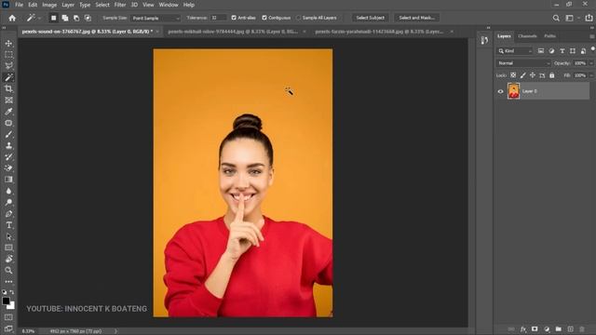Click the Select and Mask button
This screenshot has height=335, width=596.
tap(416, 18)
